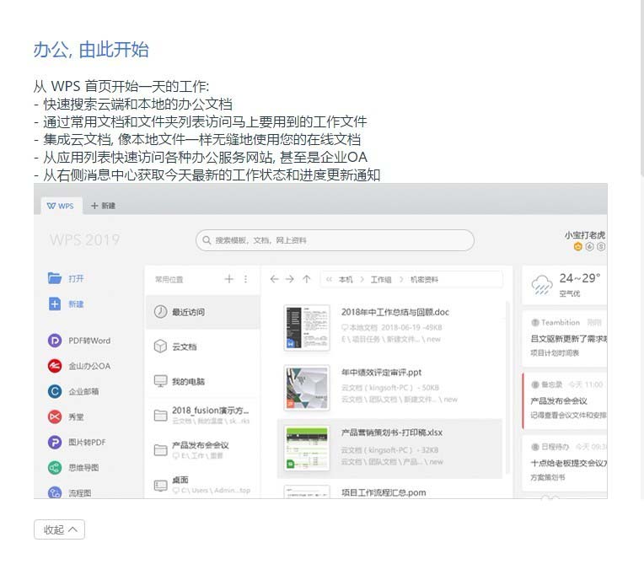The width and height of the screenshot is (644, 564).
Task: Focus the 搜索模板 search field
Action: 335,240
